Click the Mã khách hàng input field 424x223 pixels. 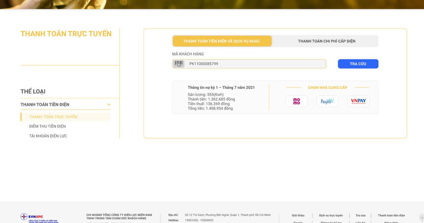coord(255,64)
